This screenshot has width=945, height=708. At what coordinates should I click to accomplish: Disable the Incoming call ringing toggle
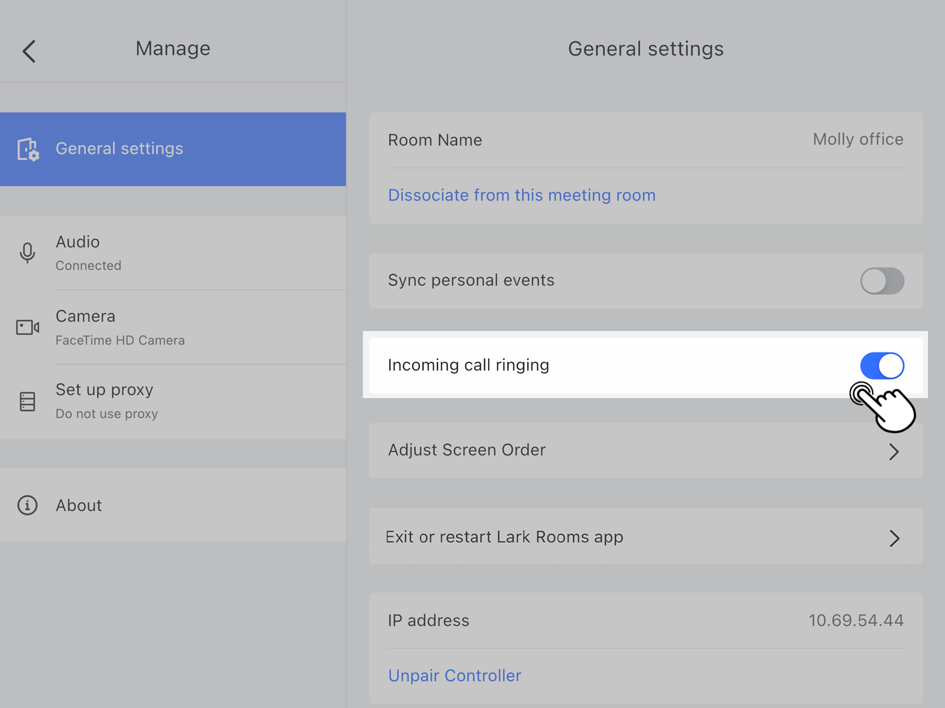[x=882, y=366]
